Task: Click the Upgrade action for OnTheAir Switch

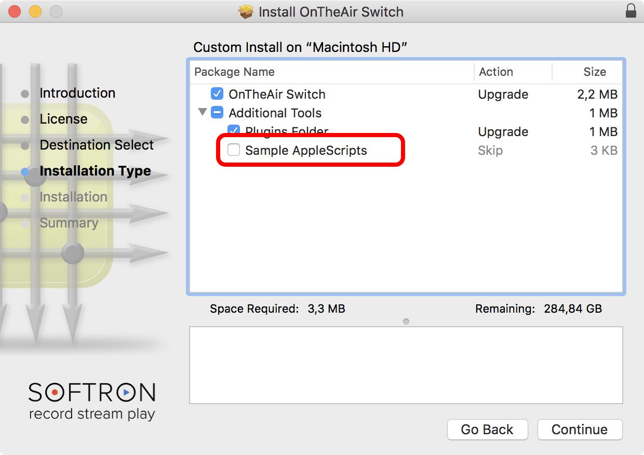Action: (x=503, y=95)
